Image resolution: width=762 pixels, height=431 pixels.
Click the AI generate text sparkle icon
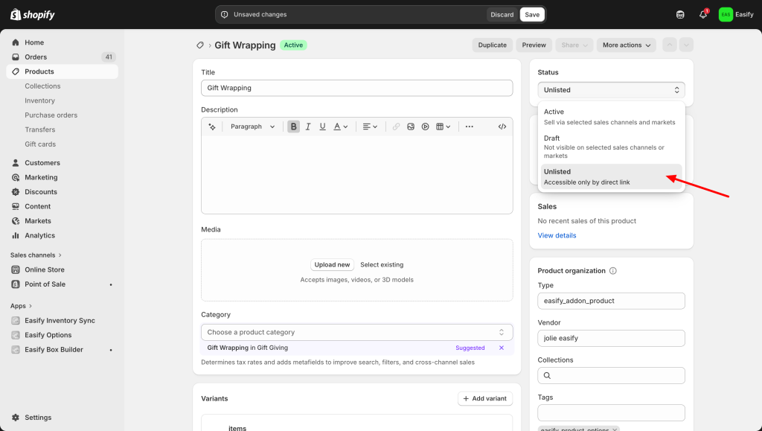click(212, 127)
